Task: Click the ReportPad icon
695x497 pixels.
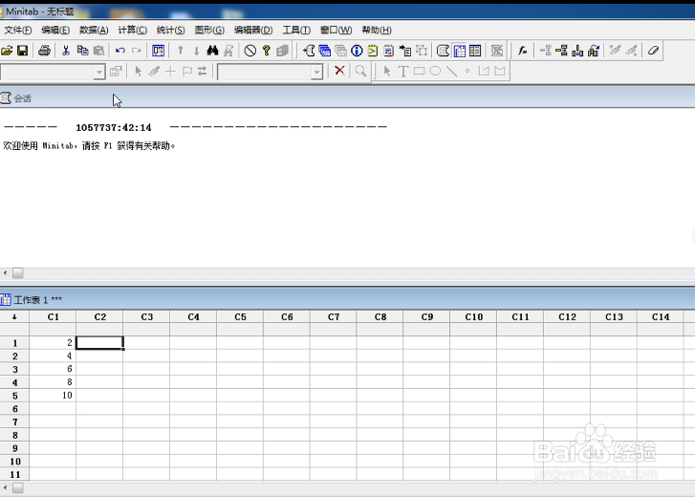Action: pos(389,51)
